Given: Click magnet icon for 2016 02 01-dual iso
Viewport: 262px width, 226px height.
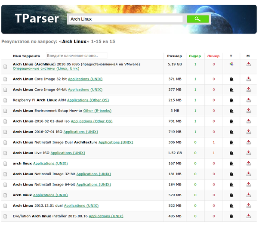Looking at the screenshot, I should [249, 121].
